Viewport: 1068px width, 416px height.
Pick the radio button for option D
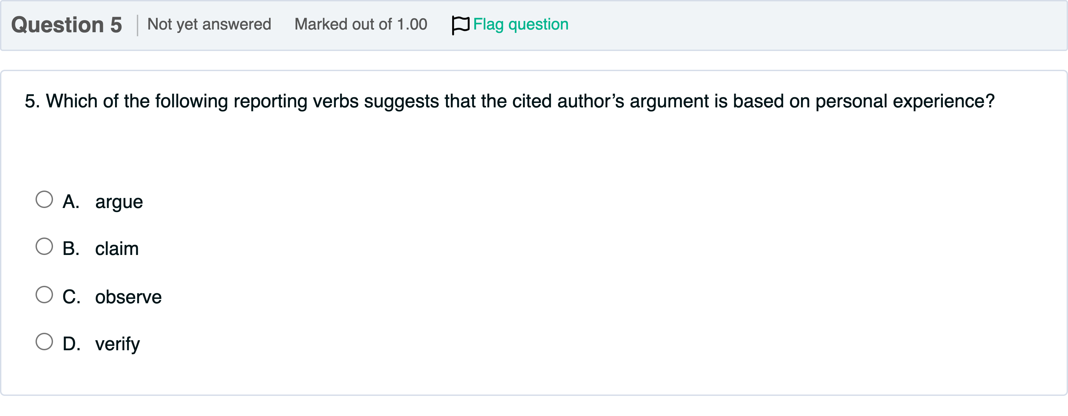tap(44, 342)
